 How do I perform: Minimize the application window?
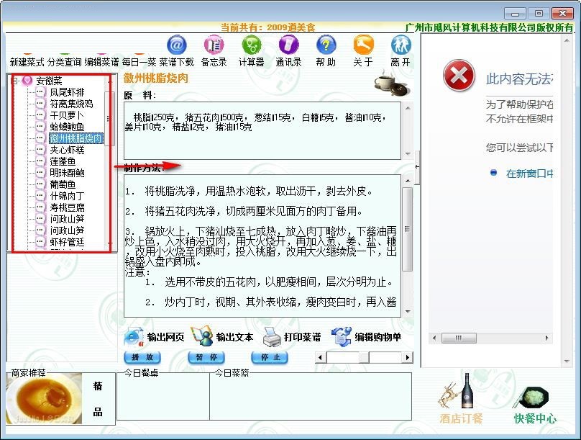click(515, 14)
